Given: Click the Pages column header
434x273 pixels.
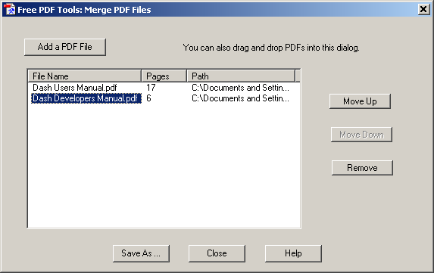Looking at the screenshot, I should (164, 76).
